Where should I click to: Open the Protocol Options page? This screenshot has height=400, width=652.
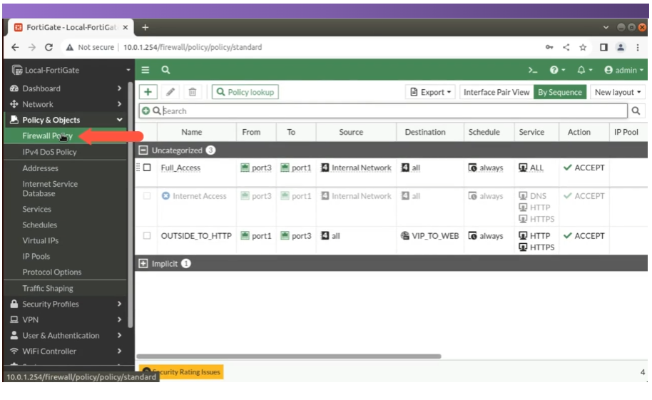(x=52, y=272)
